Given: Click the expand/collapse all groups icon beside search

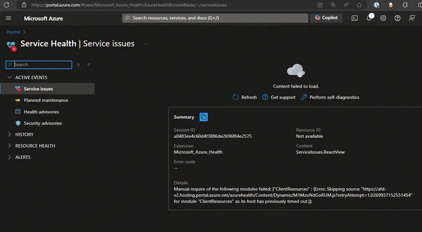Looking at the screenshot, I should [x=78, y=64].
